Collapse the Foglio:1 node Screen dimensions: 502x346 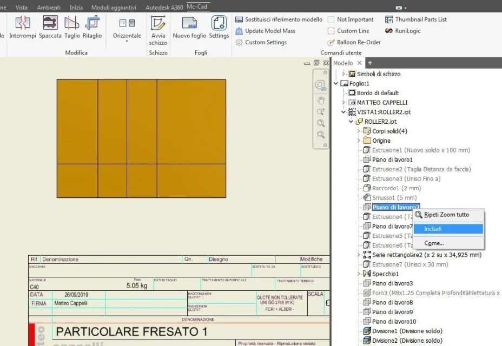(x=336, y=84)
